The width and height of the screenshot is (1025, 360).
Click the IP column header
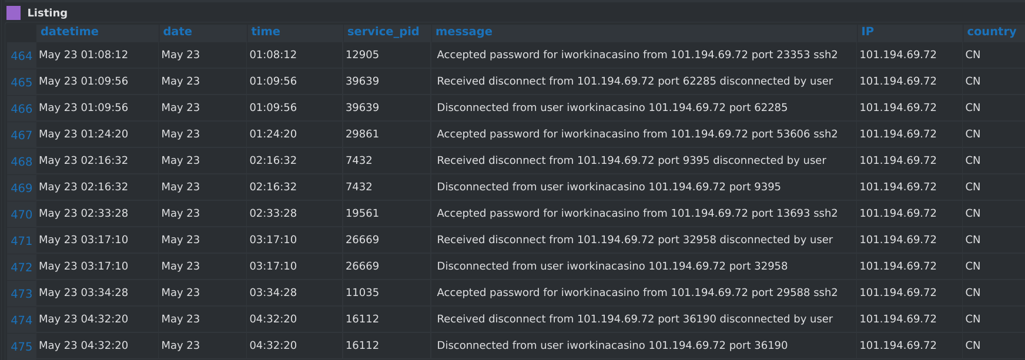867,32
